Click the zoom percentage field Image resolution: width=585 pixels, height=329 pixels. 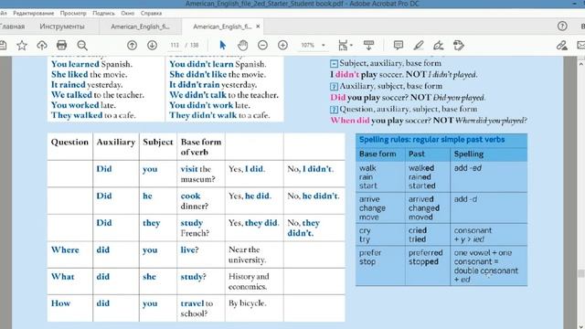tap(307, 45)
